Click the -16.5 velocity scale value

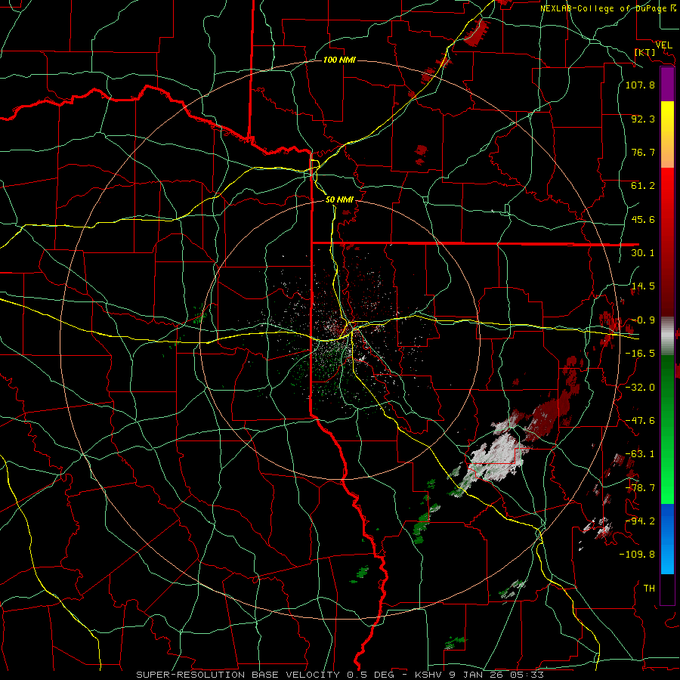[640, 354]
